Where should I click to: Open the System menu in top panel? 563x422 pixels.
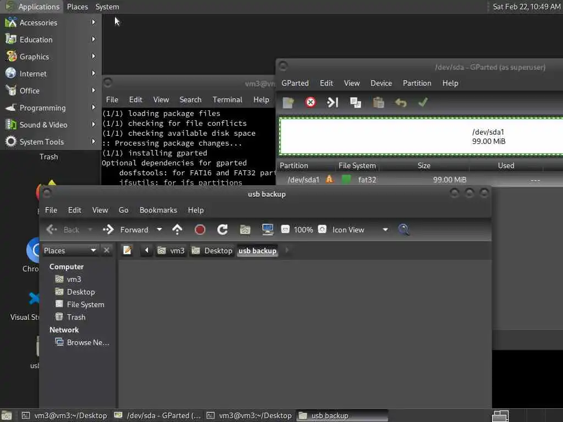[x=107, y=7]
